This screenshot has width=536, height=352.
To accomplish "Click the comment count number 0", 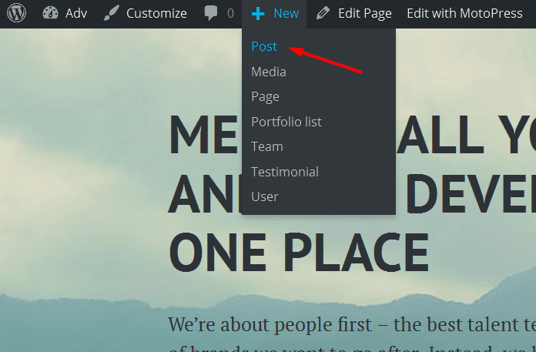I will [x=230, y=14].
